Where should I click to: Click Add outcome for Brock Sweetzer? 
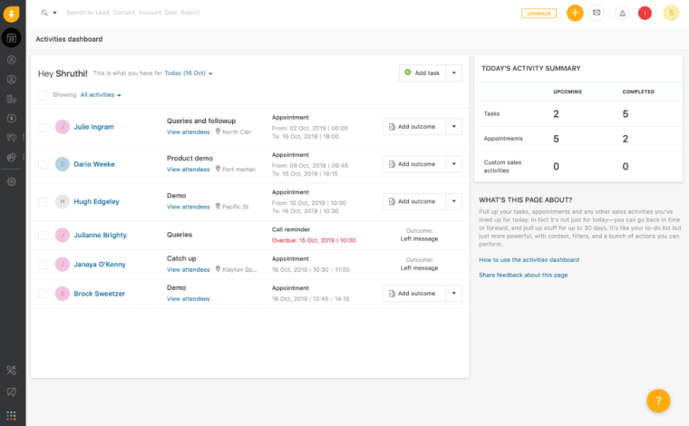point(412,294)
